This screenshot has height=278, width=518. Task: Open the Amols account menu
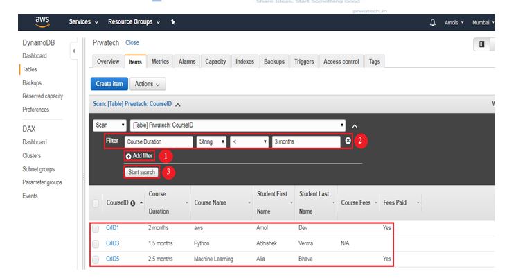pos(454,22)
